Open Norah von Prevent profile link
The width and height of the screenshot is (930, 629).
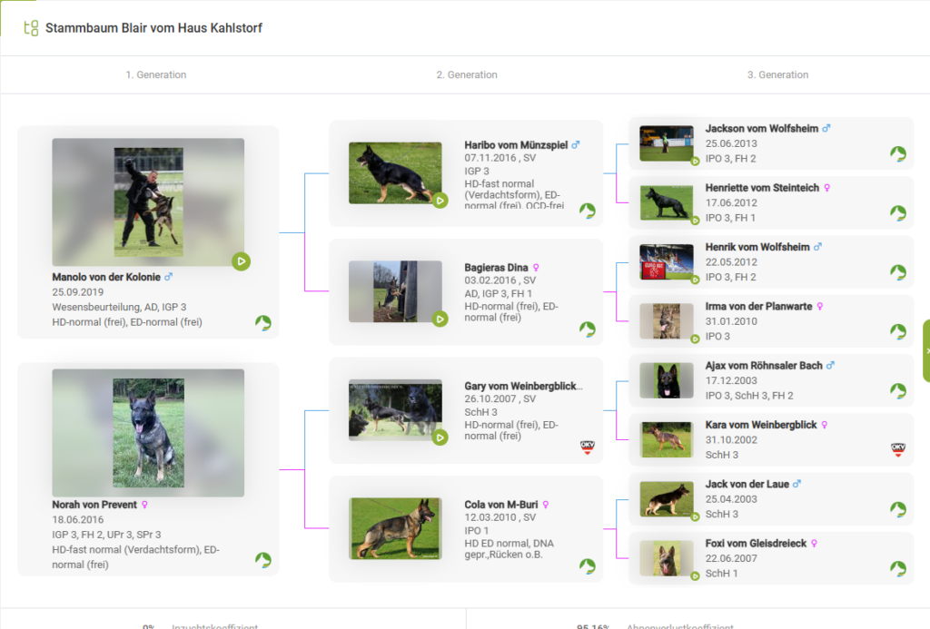[x=94, y=505]
